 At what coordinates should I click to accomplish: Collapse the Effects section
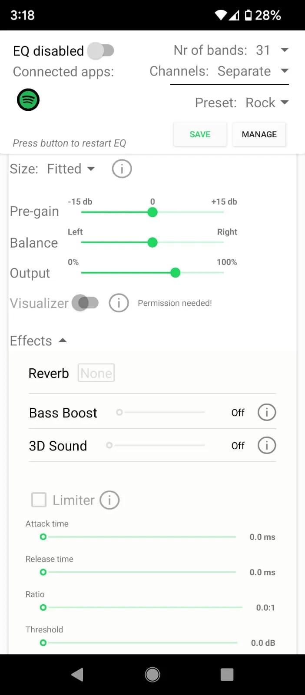[x=63, y=341]
